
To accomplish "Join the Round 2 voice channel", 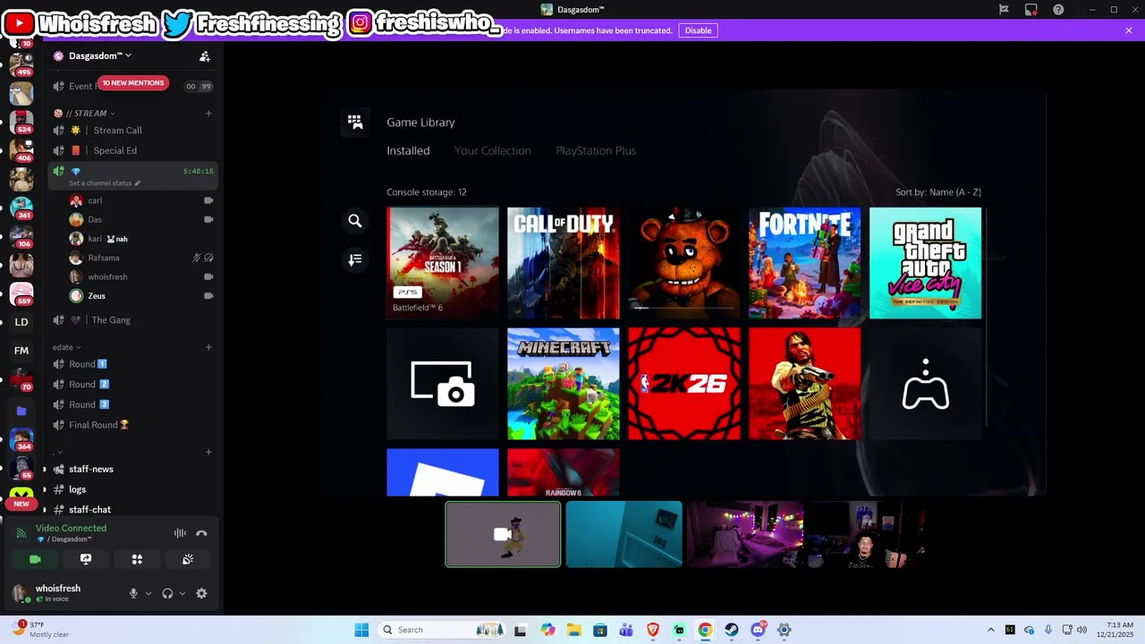I will coord(132,385).
